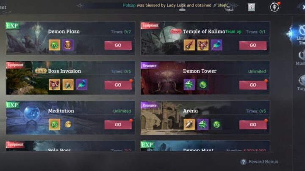Click the gold coin reward in Meditation
Image resolution: width=305 pixels, height=171 pixels.
pyautogui.click(x=68, y=124)
